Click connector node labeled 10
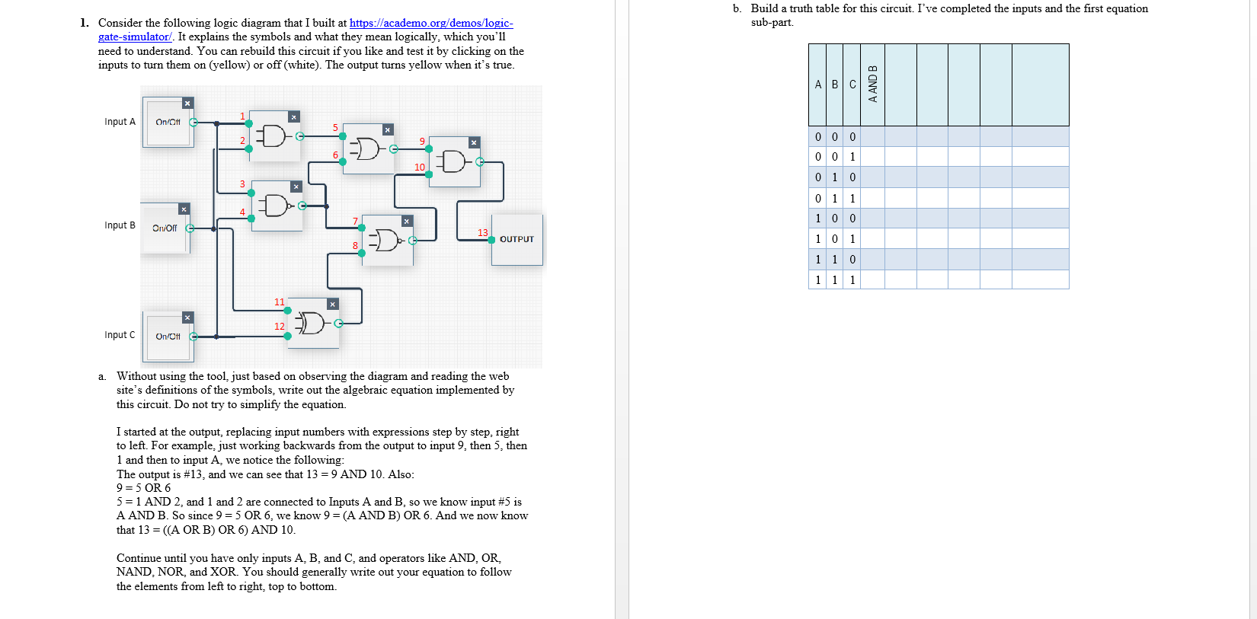The width and height of the screenshot is (1257, 619). pos(429,174)
